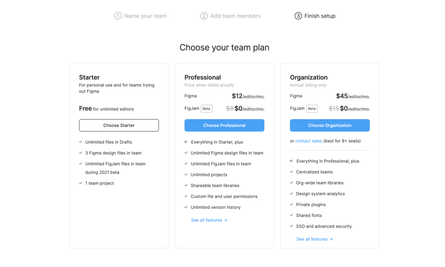The width and height of the screenshot is (445, 267).
Task: Open See all features under Organization
Action: (314, 239)
